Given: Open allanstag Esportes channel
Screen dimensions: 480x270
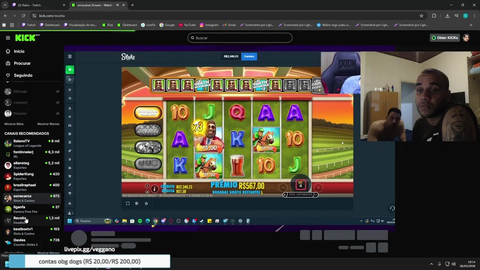Looking at the screenshot, I should click(32, 165).
